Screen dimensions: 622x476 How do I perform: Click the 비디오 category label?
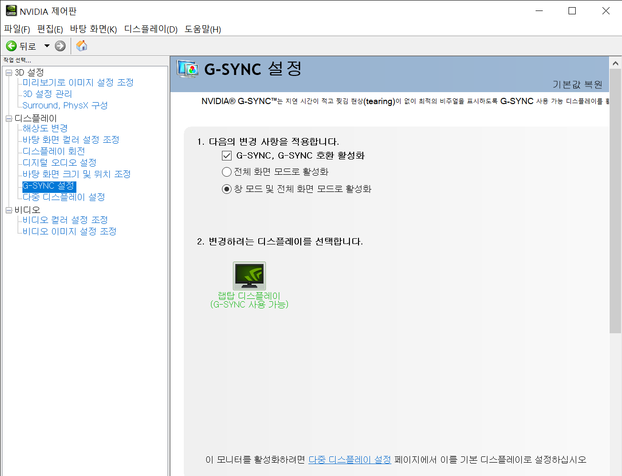pyautogui.click(x=27, y=210)
